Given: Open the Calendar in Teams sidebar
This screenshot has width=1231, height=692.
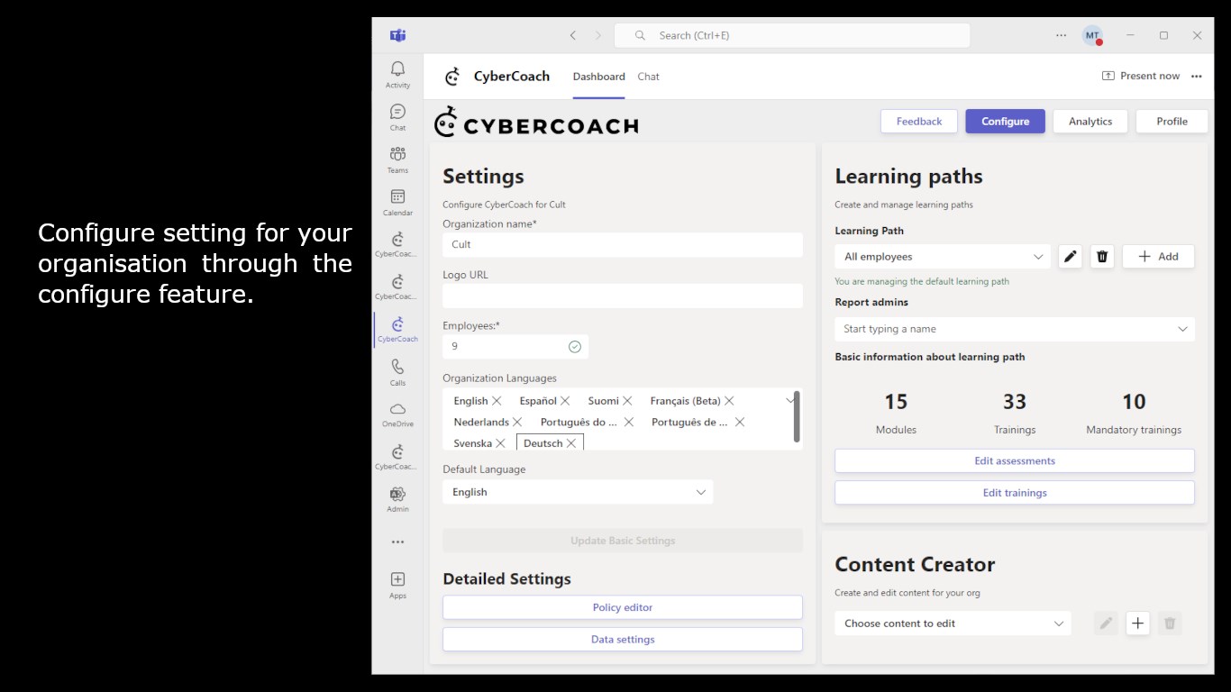Looking at the screenshot, I should tap(397, 202).
